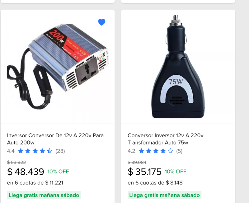Viewport: 249px width, 203px height.
Task: Click 'en 6 cuotas de $ 8.148'
Action: 155,183
